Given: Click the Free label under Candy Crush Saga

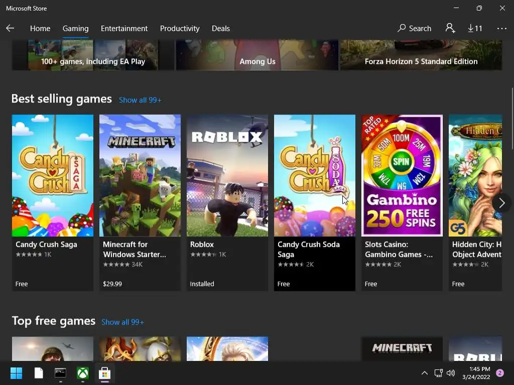Looking at the screenshot, I should [x=22, y=284].
